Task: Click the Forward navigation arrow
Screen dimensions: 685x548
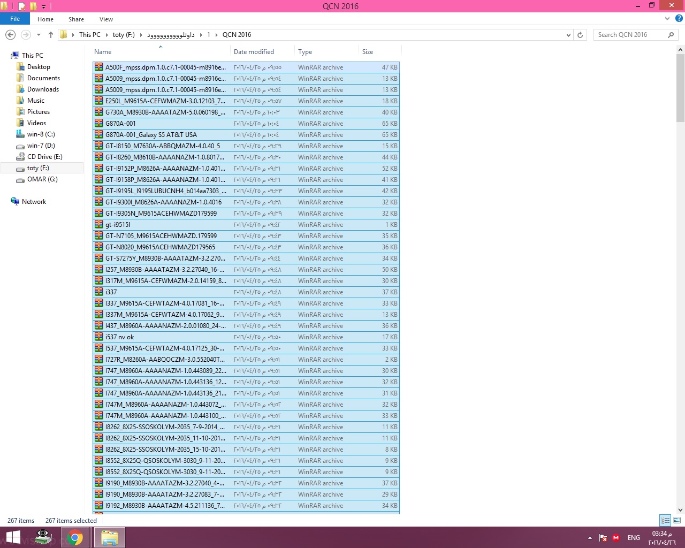Action: pyautogui.click(x=26, y=35)
